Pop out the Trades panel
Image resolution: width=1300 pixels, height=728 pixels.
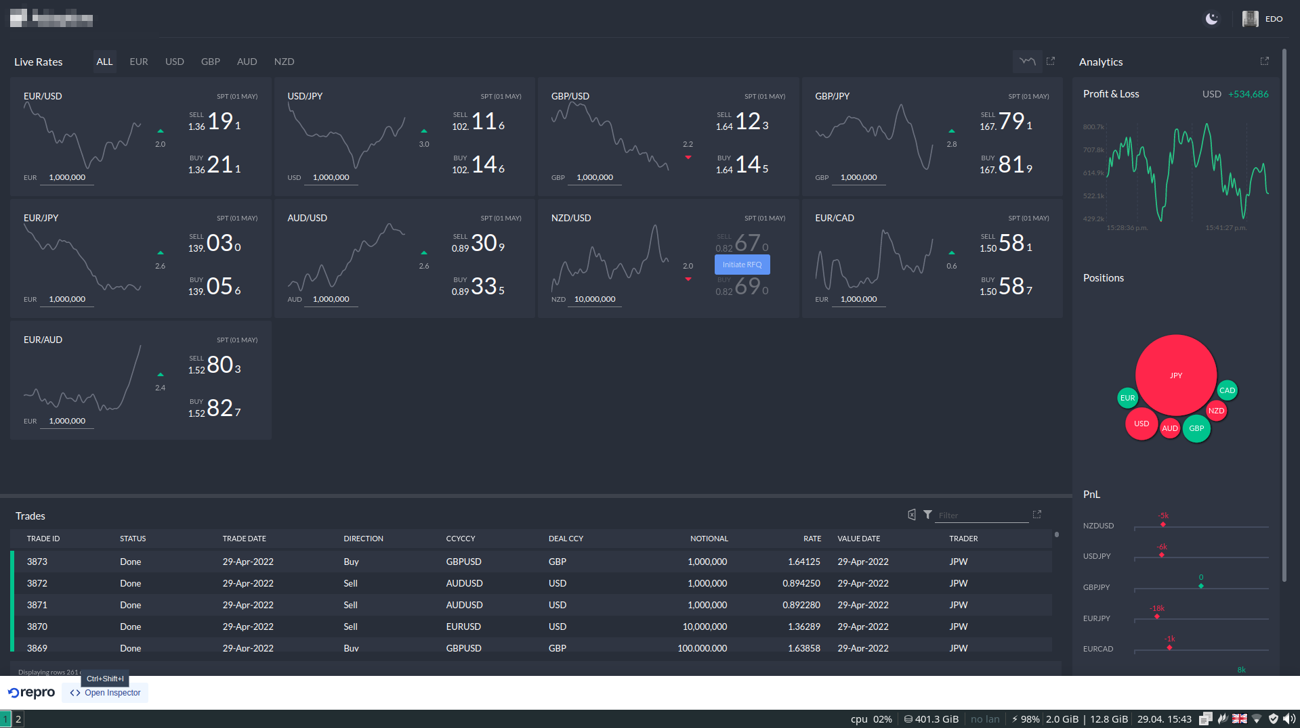pos(1036,515)
